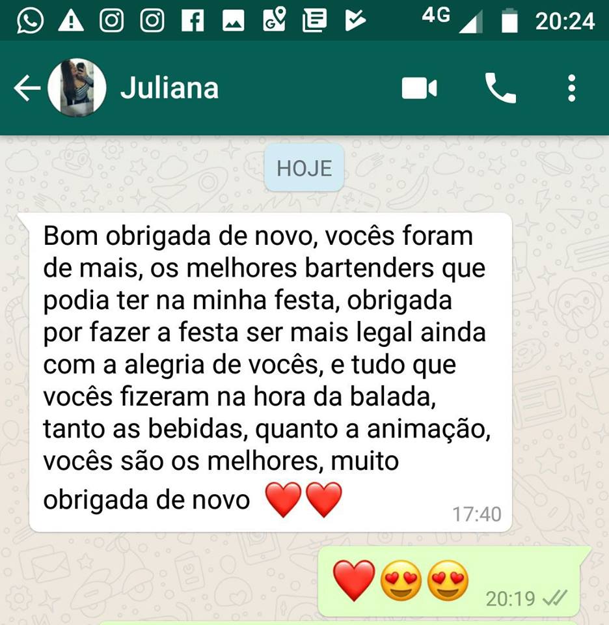
Task: Tap the warning triangle notification icon
Action: coord(71,20)
